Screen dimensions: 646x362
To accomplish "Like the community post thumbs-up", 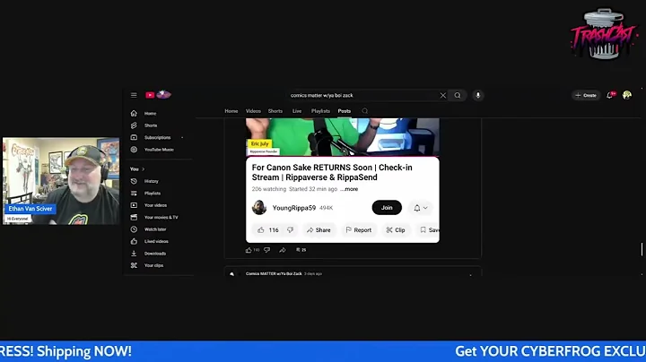I will [x=249, y=250].
